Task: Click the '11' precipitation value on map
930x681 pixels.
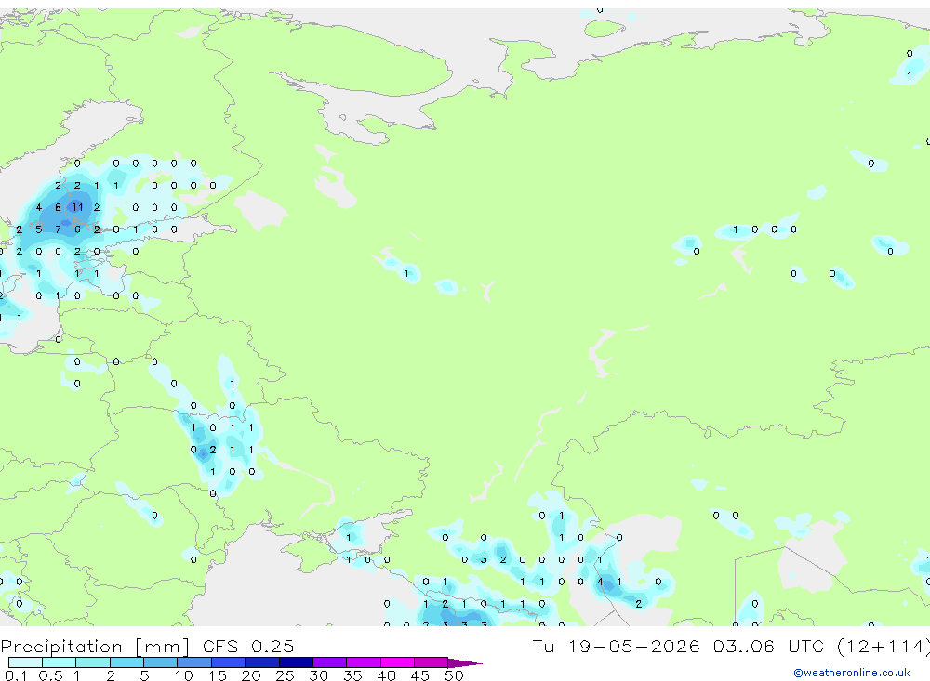Action: (x=77, y=207)
